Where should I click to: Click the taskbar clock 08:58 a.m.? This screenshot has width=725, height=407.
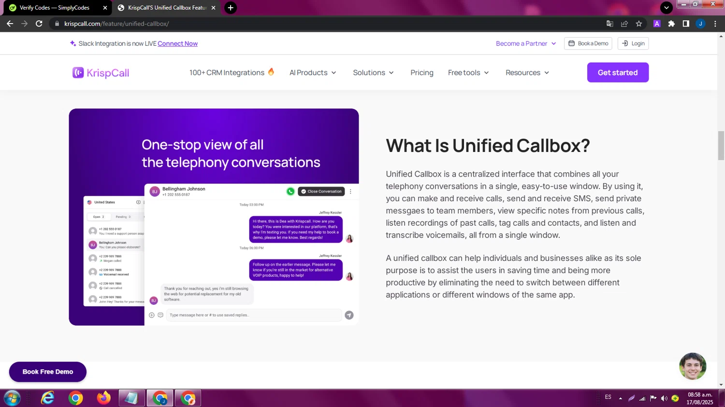coord(700,398)
